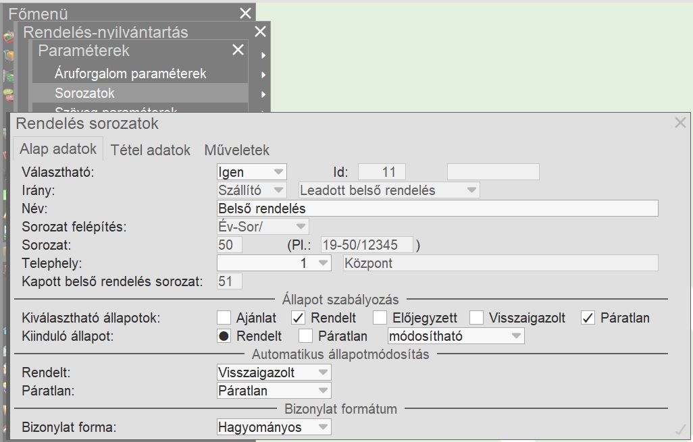Select the Alap adatok tab

tap(58, 149)
